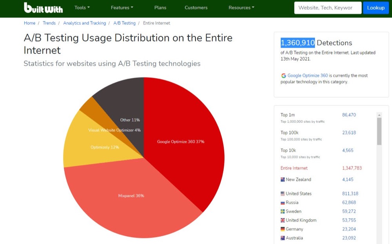Open the Google Optimize 360 link
392x244 pixels.
click(x=308, y=75)
